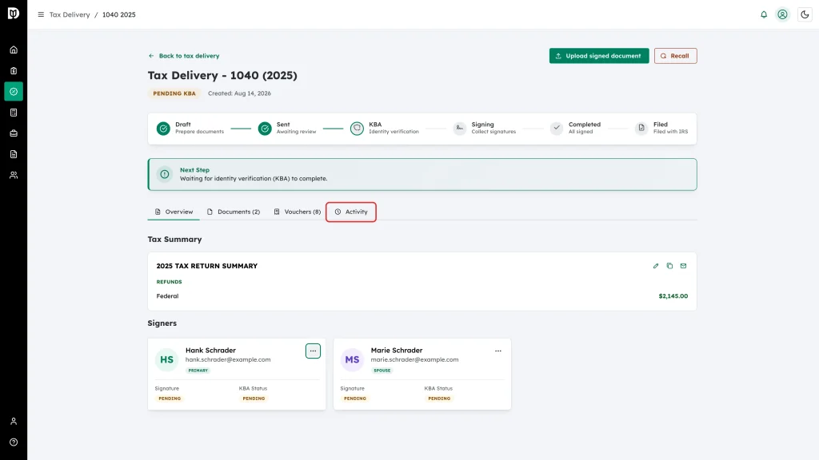Click the Created: Aug 14, 2026 text
This screenshot has width=819, height=460.
pos(239,93)
